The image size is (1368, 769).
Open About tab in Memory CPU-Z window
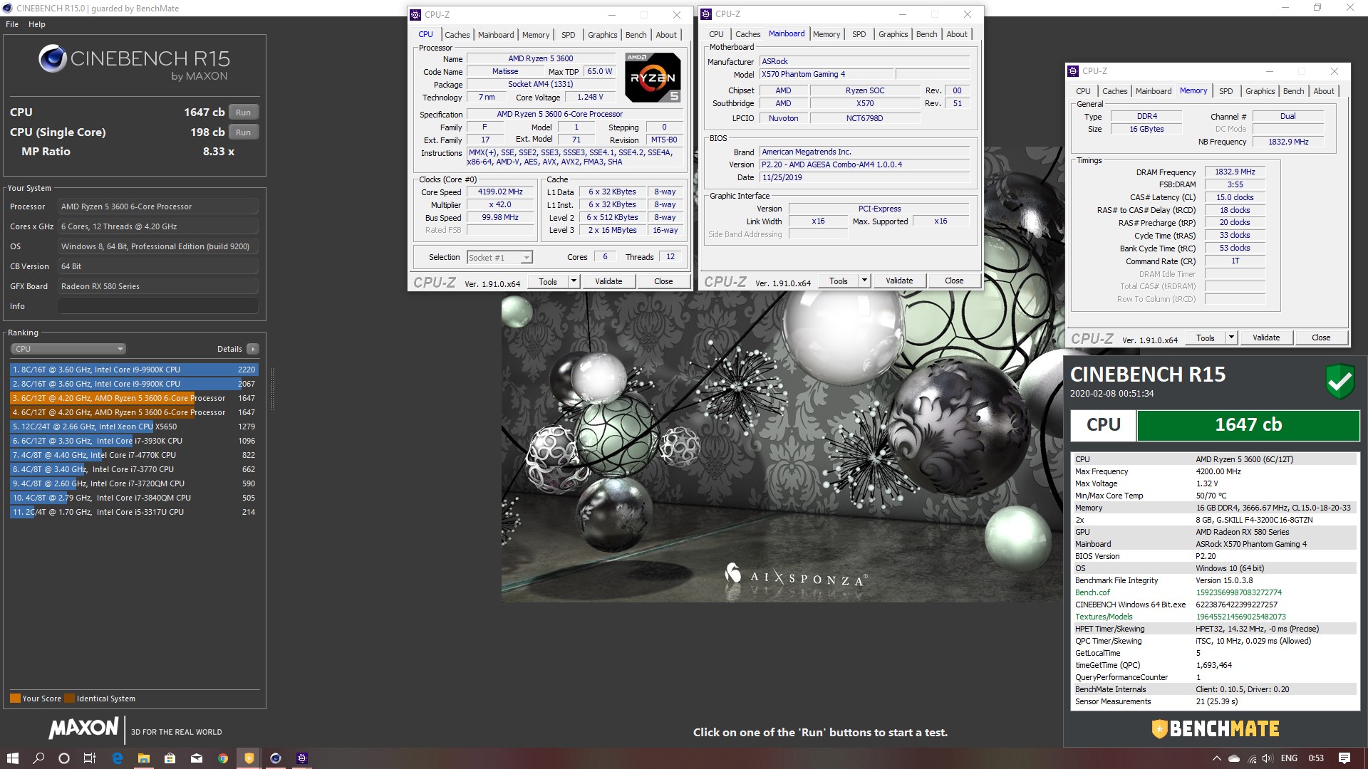pyautogui.click(x=1324, y=91)
